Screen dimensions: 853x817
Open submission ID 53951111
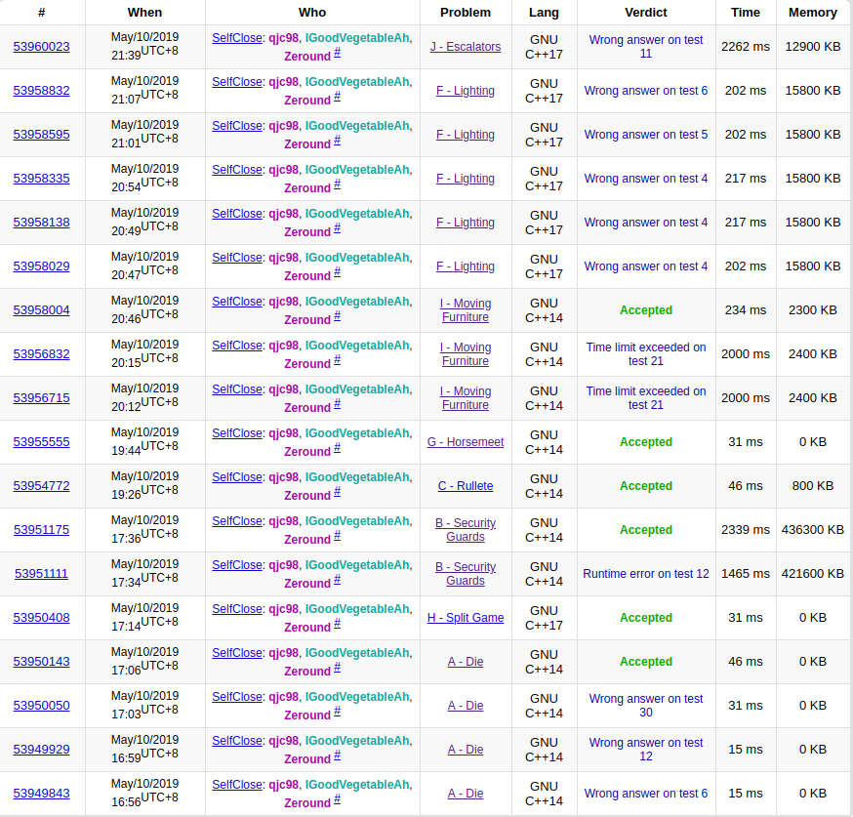[x=41, y=574]
